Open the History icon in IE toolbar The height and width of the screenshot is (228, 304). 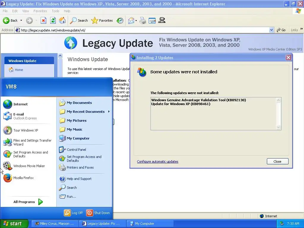(120, 20)
